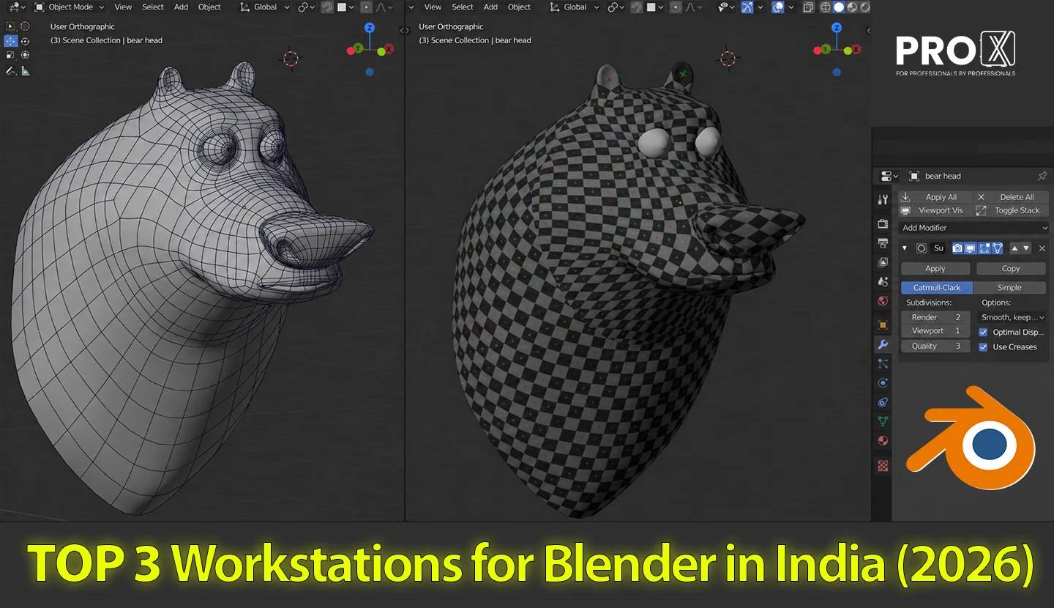Toggle Use Creases checkbox
The width and height of the screenshot is (1054, 608).
tap(983, 346)
